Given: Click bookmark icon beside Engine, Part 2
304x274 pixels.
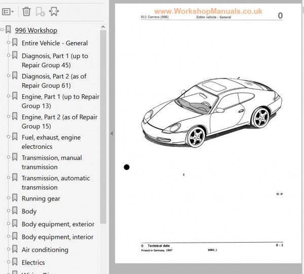Looking at the screenshot, I should point(15,116).
